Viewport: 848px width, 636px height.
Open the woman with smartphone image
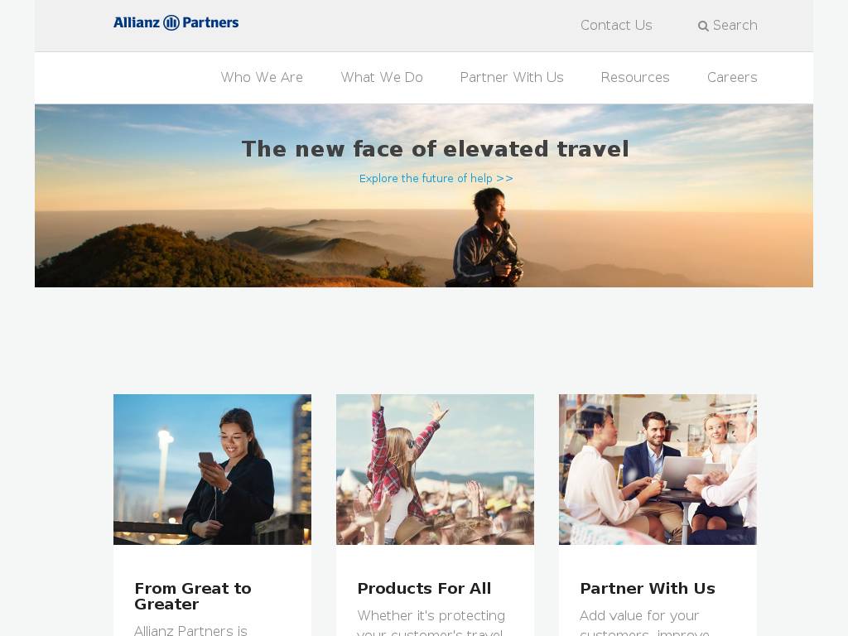[x=213, y=470]
